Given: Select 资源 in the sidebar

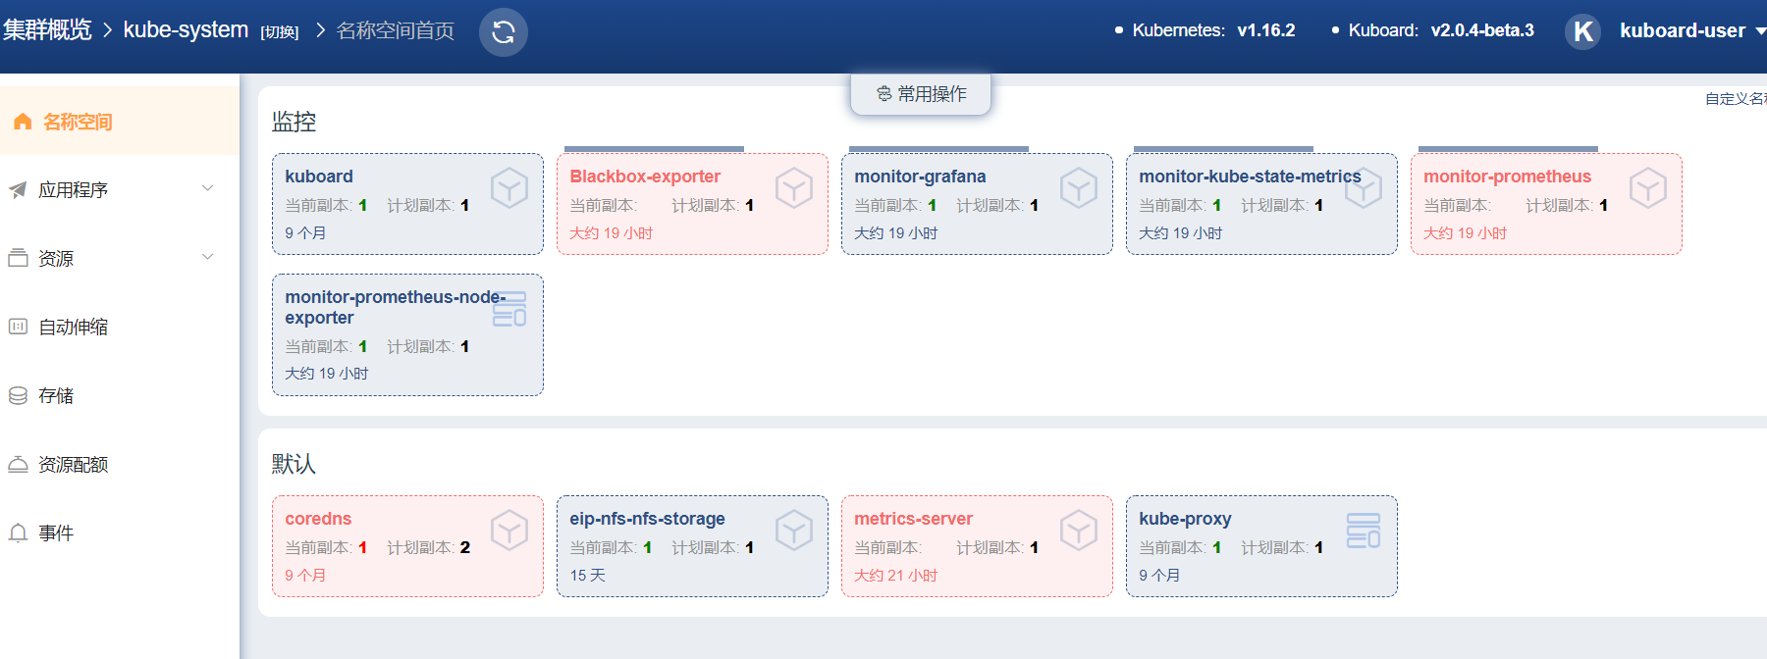Looking at the screenshot, I should [x=119, y=258].
